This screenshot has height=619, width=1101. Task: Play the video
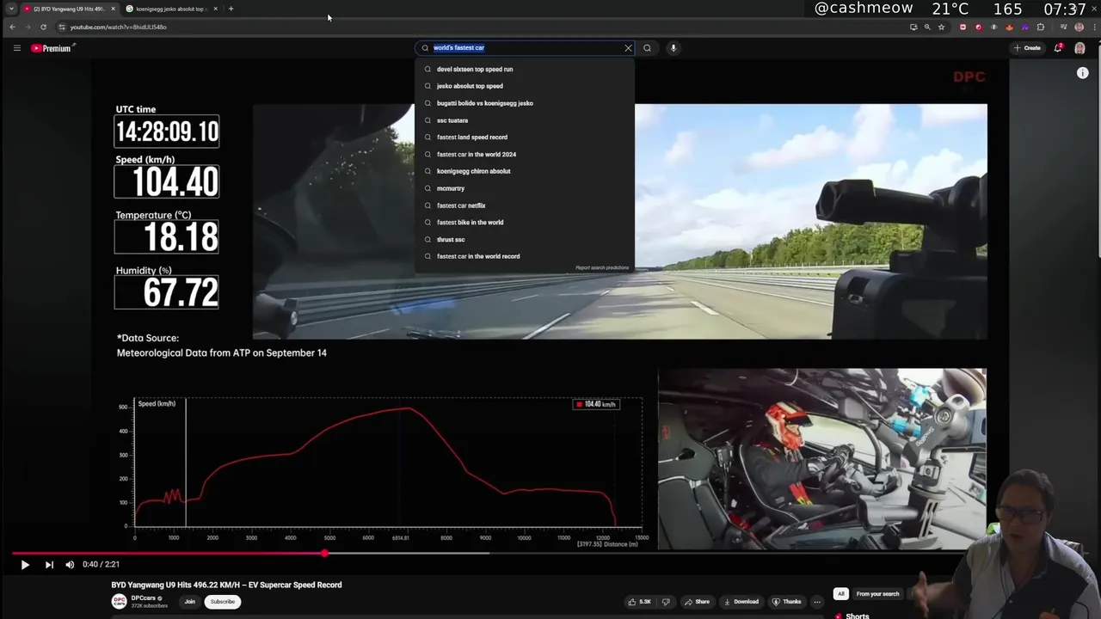coord(24,565)
